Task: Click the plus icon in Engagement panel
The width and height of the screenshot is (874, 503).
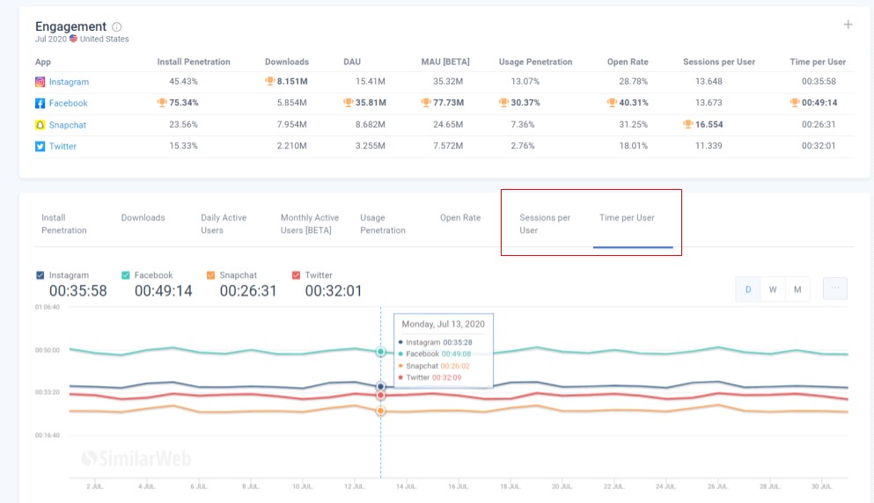Action: tap(848, 25)
